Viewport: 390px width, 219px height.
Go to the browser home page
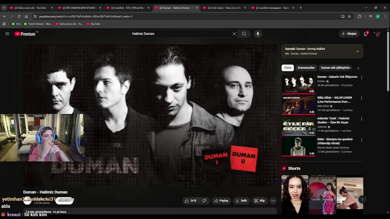tap(26, 16)
